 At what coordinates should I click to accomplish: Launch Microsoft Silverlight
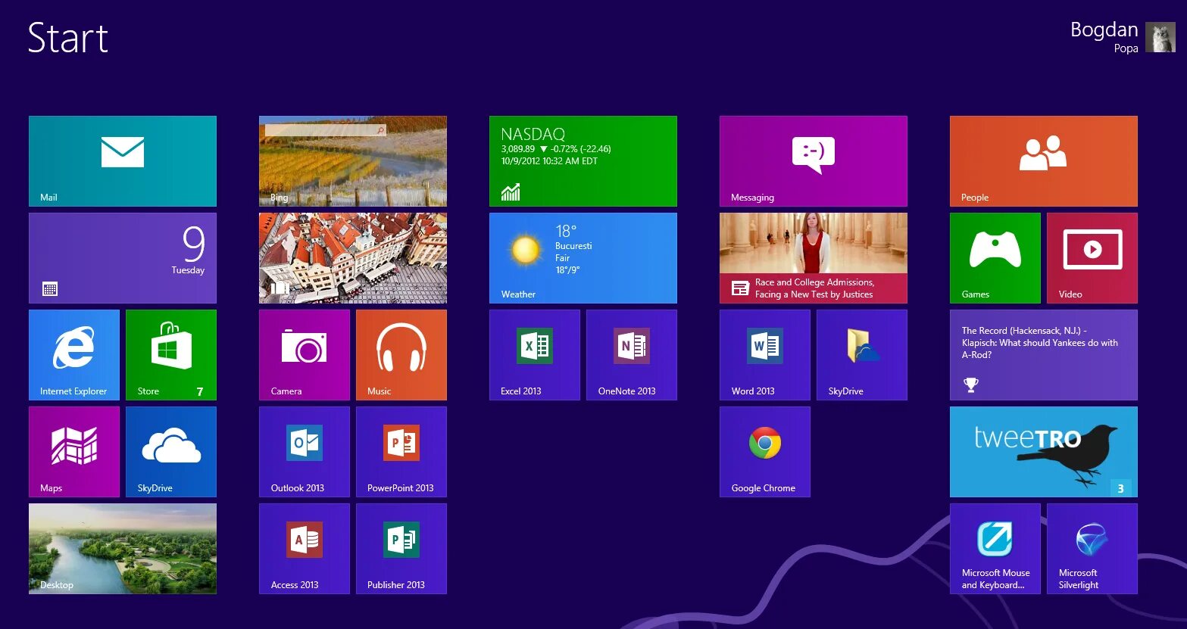1092,549
